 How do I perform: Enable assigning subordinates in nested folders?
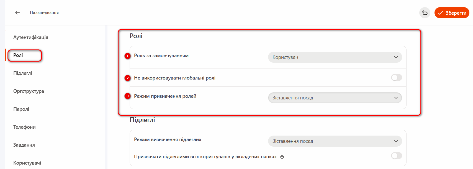396,156
